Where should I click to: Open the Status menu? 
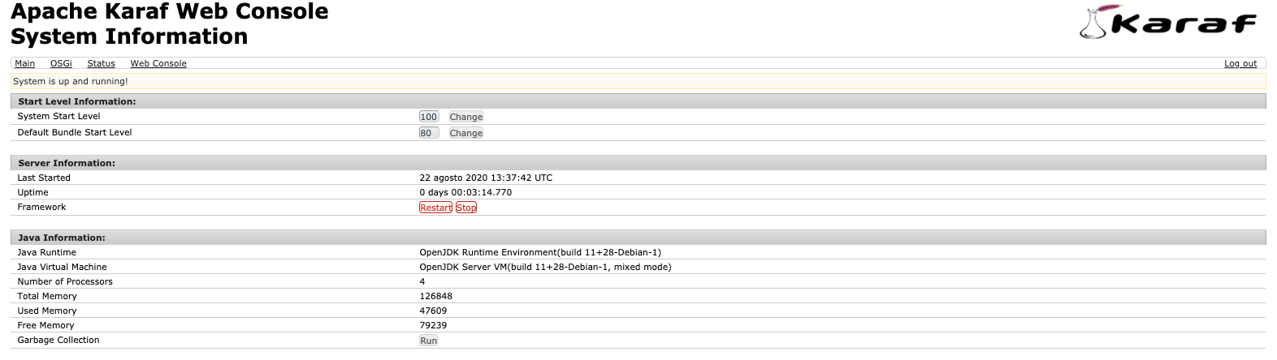coord(101,63)
